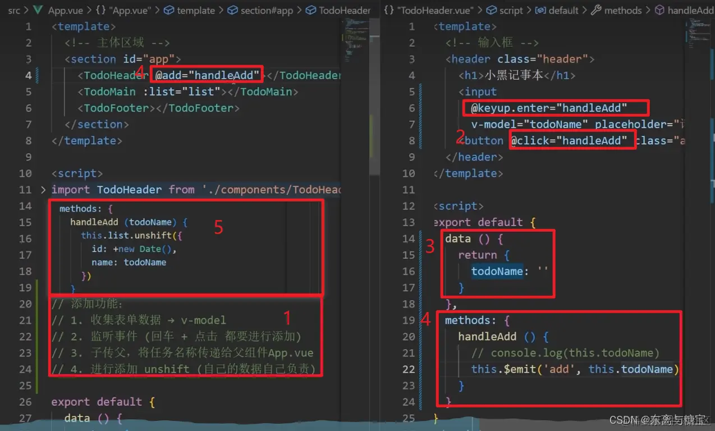Click the comment mentioning v-model
The width and height of the screenshot is (715, 431).
[139, 320]
